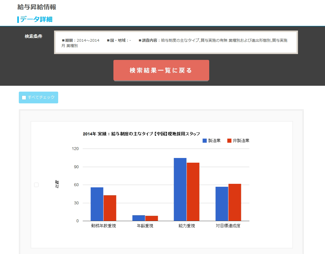
Task: Click the chart title for 2014年 実績
Action: 141,134
